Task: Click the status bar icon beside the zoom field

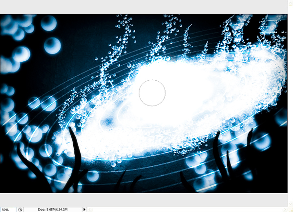Action: (x=20, y=210)
